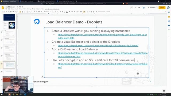Click the font size field
The width and height of the screenshot is (171, 96).
(55, 12)
